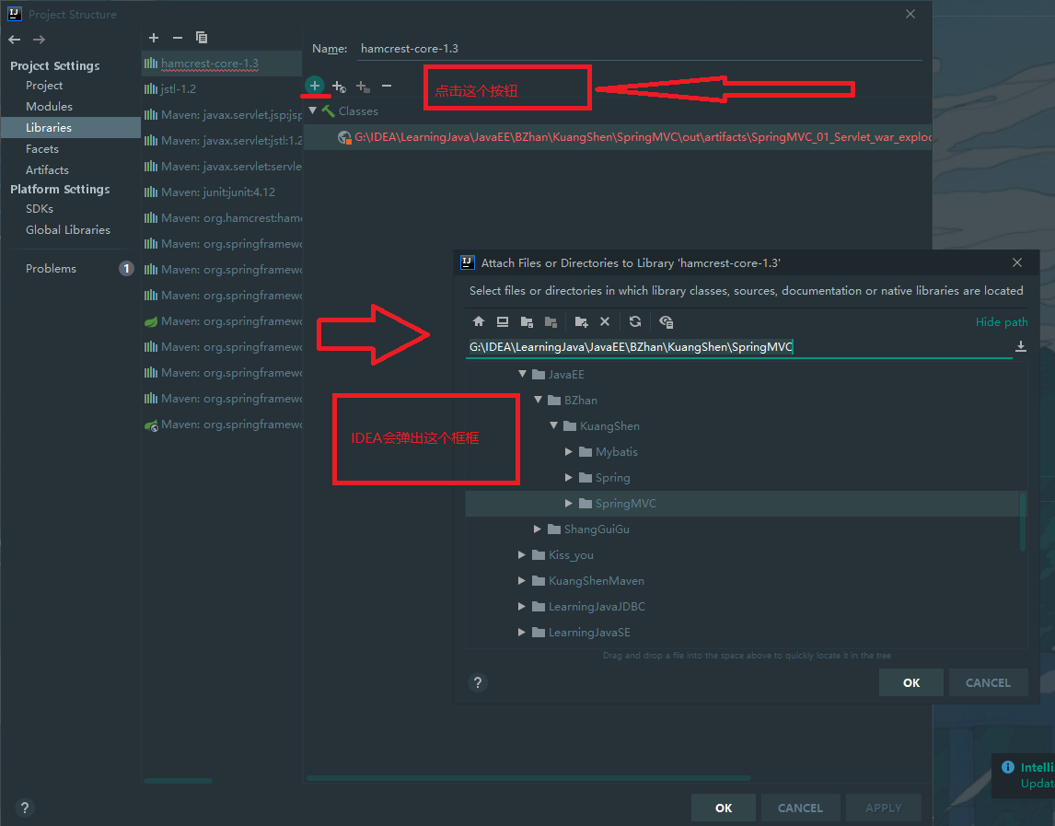Viewport: 1055px width, 826px height.
Task: Copy the selected library
Action: 202,38
